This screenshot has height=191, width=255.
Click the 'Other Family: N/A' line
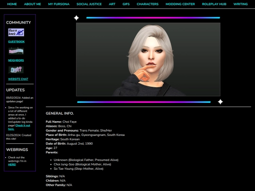[59, 185]
